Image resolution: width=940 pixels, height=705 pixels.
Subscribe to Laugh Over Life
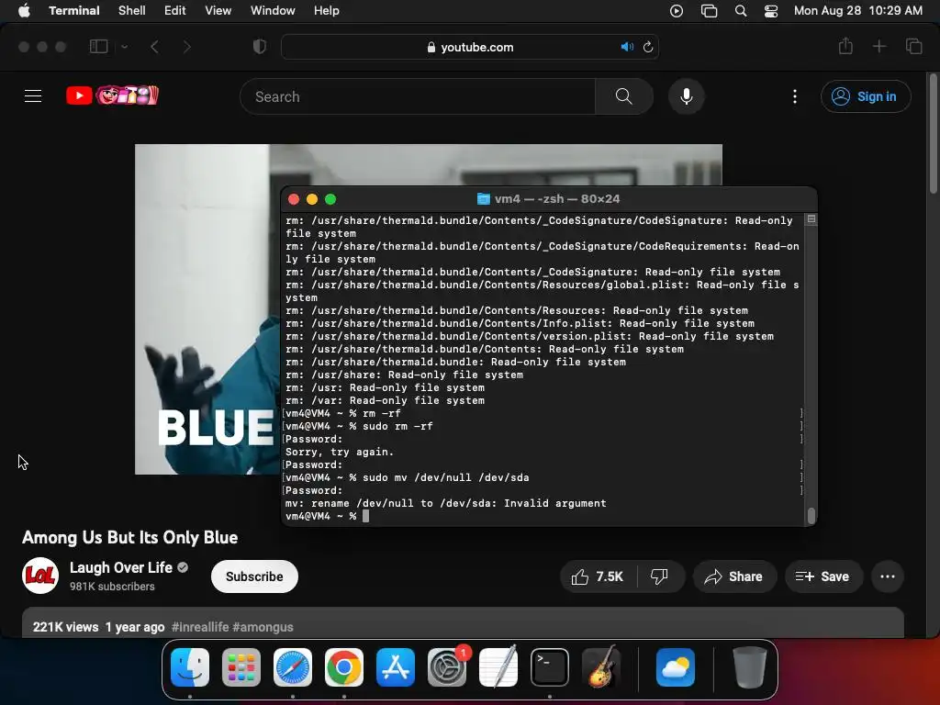(254, 576)
